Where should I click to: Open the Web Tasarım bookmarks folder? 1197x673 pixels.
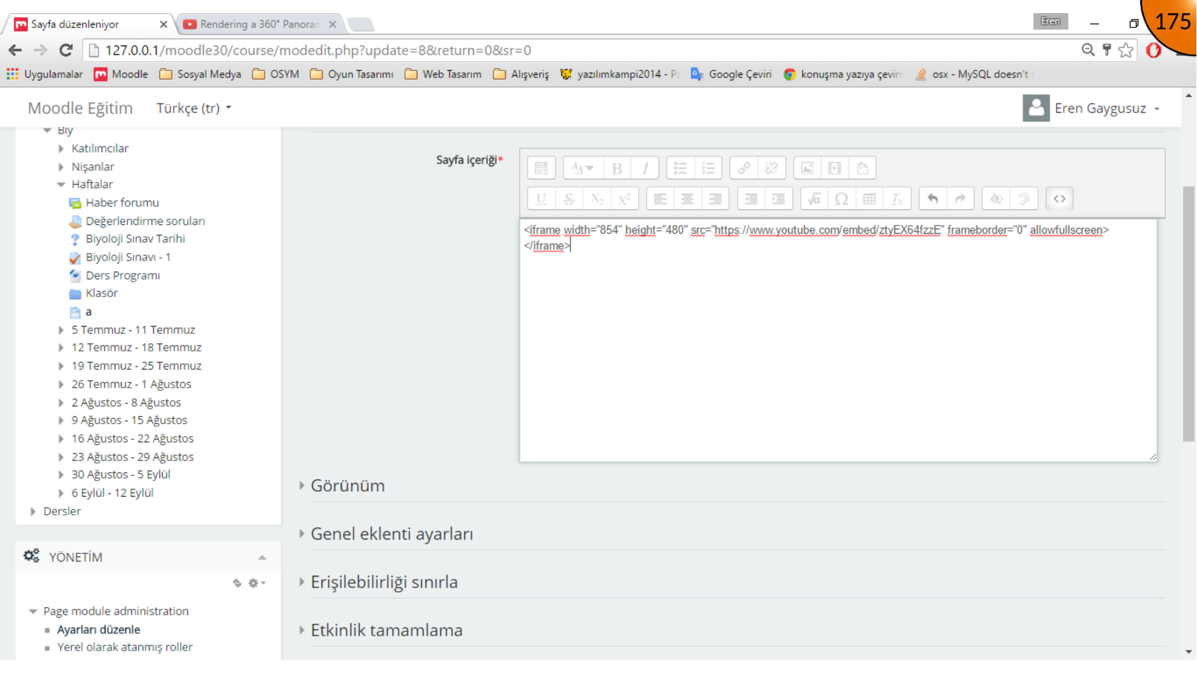pyautogui.click(x=443, y=74)
